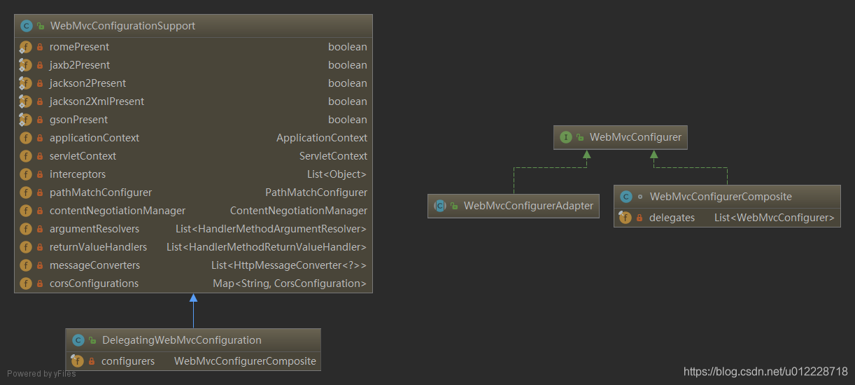Screen dimensions: 855x385
Task: Click the field icon beside delegates
Action: click(x=626, y=218)
